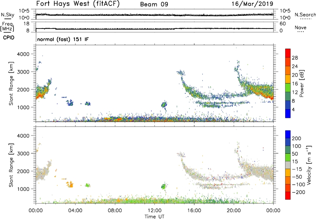The image size is (316, 219).
Task: Click the "24" tick label on the Power colorbar
Action: [x=295, y=66]
